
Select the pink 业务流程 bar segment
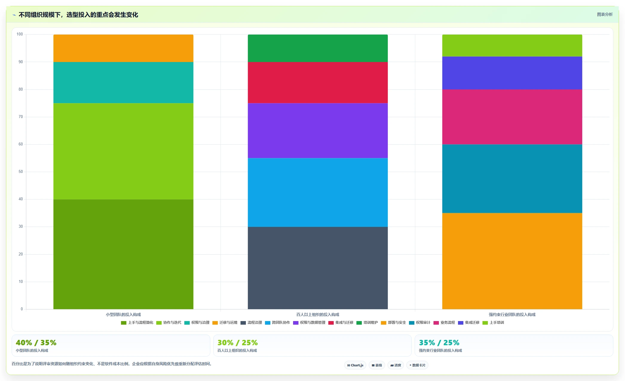(x=512, y=117)
